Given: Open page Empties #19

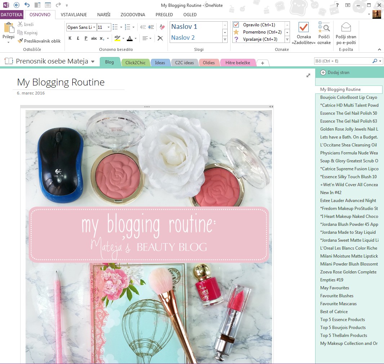Looking at the screenshot, I should (332, 280).
